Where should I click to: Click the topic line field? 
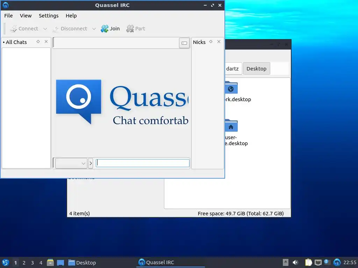click(x=116, y=43)
